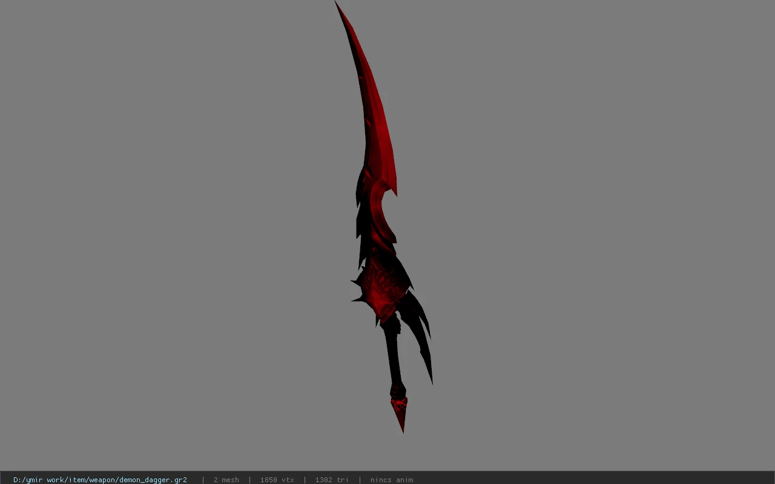This screenshot has width=775, height=484.
Task: Click the '1302 tri' triangle count entry
Action: tap(332, 480)
